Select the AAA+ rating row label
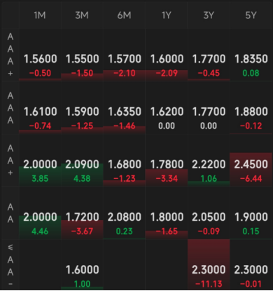The height and width of the screenshot is (291, 273). coord(10,55)
